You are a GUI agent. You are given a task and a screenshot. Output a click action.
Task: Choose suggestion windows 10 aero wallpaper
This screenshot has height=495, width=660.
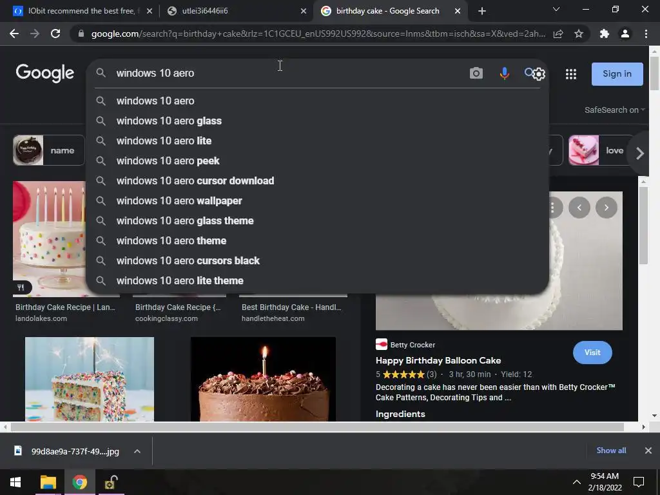317,201
